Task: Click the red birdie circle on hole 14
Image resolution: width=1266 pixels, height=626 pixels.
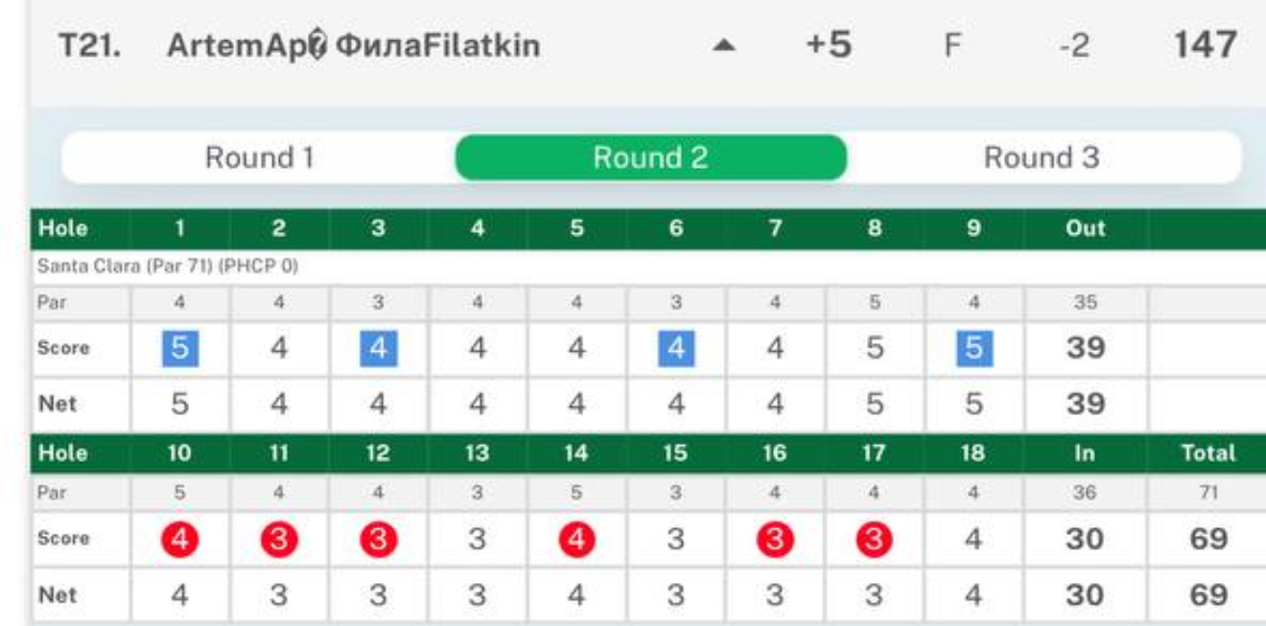Action: click(576, 539)
